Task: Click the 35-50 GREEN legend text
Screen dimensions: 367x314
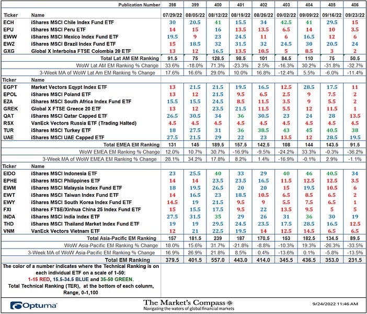Action: click(x=117, y=279)
